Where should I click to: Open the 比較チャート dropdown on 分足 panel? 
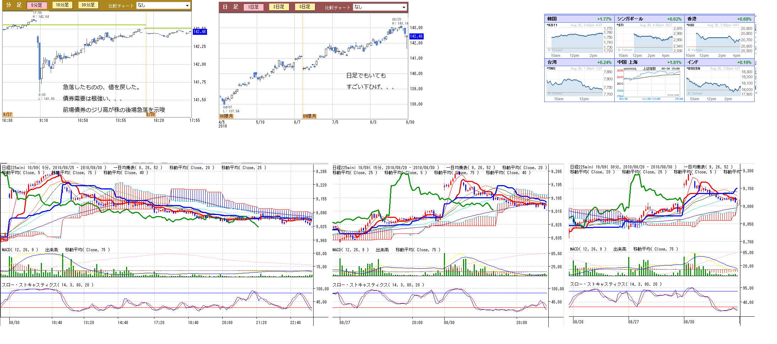coord(163,5)
